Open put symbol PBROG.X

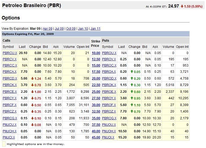click(109, 118)
